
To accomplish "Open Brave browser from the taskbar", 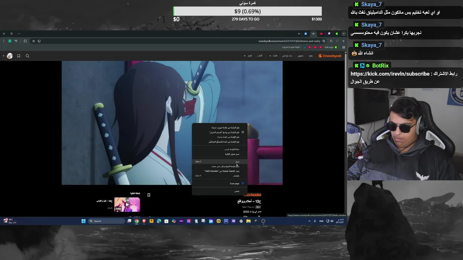I will tap(144, 221).
